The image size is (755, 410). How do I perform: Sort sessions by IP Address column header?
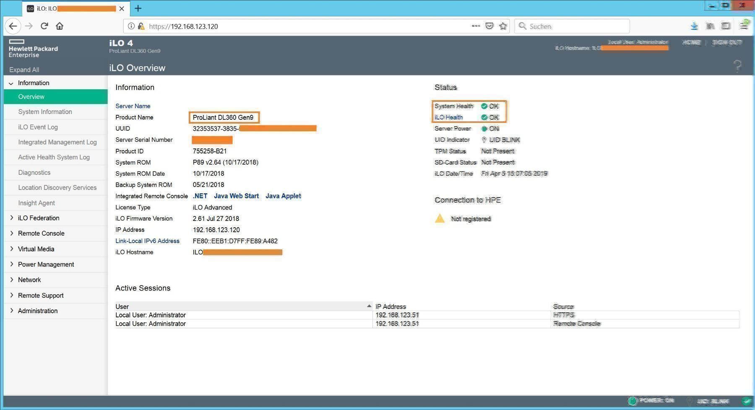(461, 306)
